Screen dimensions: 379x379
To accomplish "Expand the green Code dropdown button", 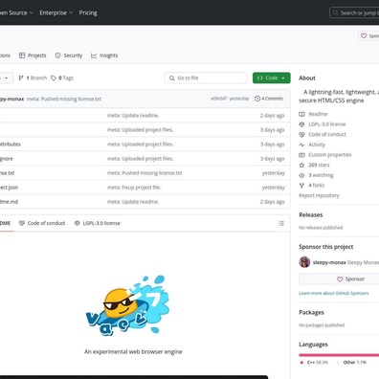I will pyautogui.click(x=272, y=78).
